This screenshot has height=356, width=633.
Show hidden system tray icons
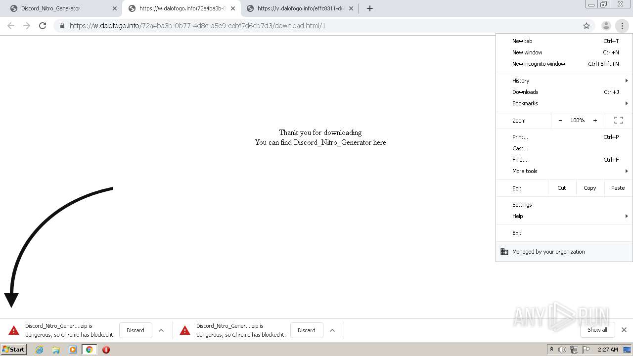(551, 350)
